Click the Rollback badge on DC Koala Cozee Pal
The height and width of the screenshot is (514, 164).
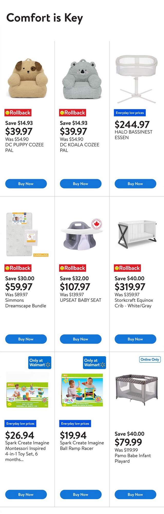click(x=73, y=113)
